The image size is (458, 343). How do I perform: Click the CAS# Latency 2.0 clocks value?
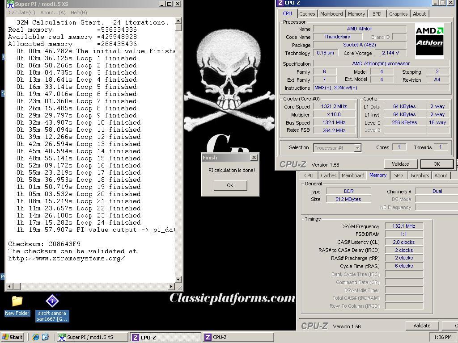click(x=404, y=242)
